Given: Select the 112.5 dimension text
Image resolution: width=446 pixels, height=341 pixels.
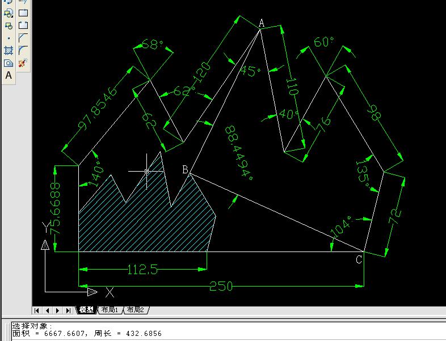Looking at the screenshot, I should tap(142, 270).
